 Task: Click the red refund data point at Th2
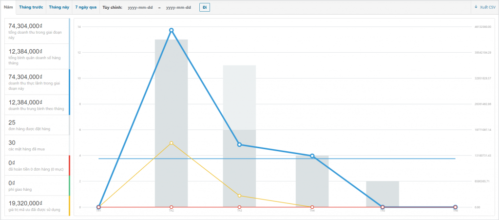point(171,207)
